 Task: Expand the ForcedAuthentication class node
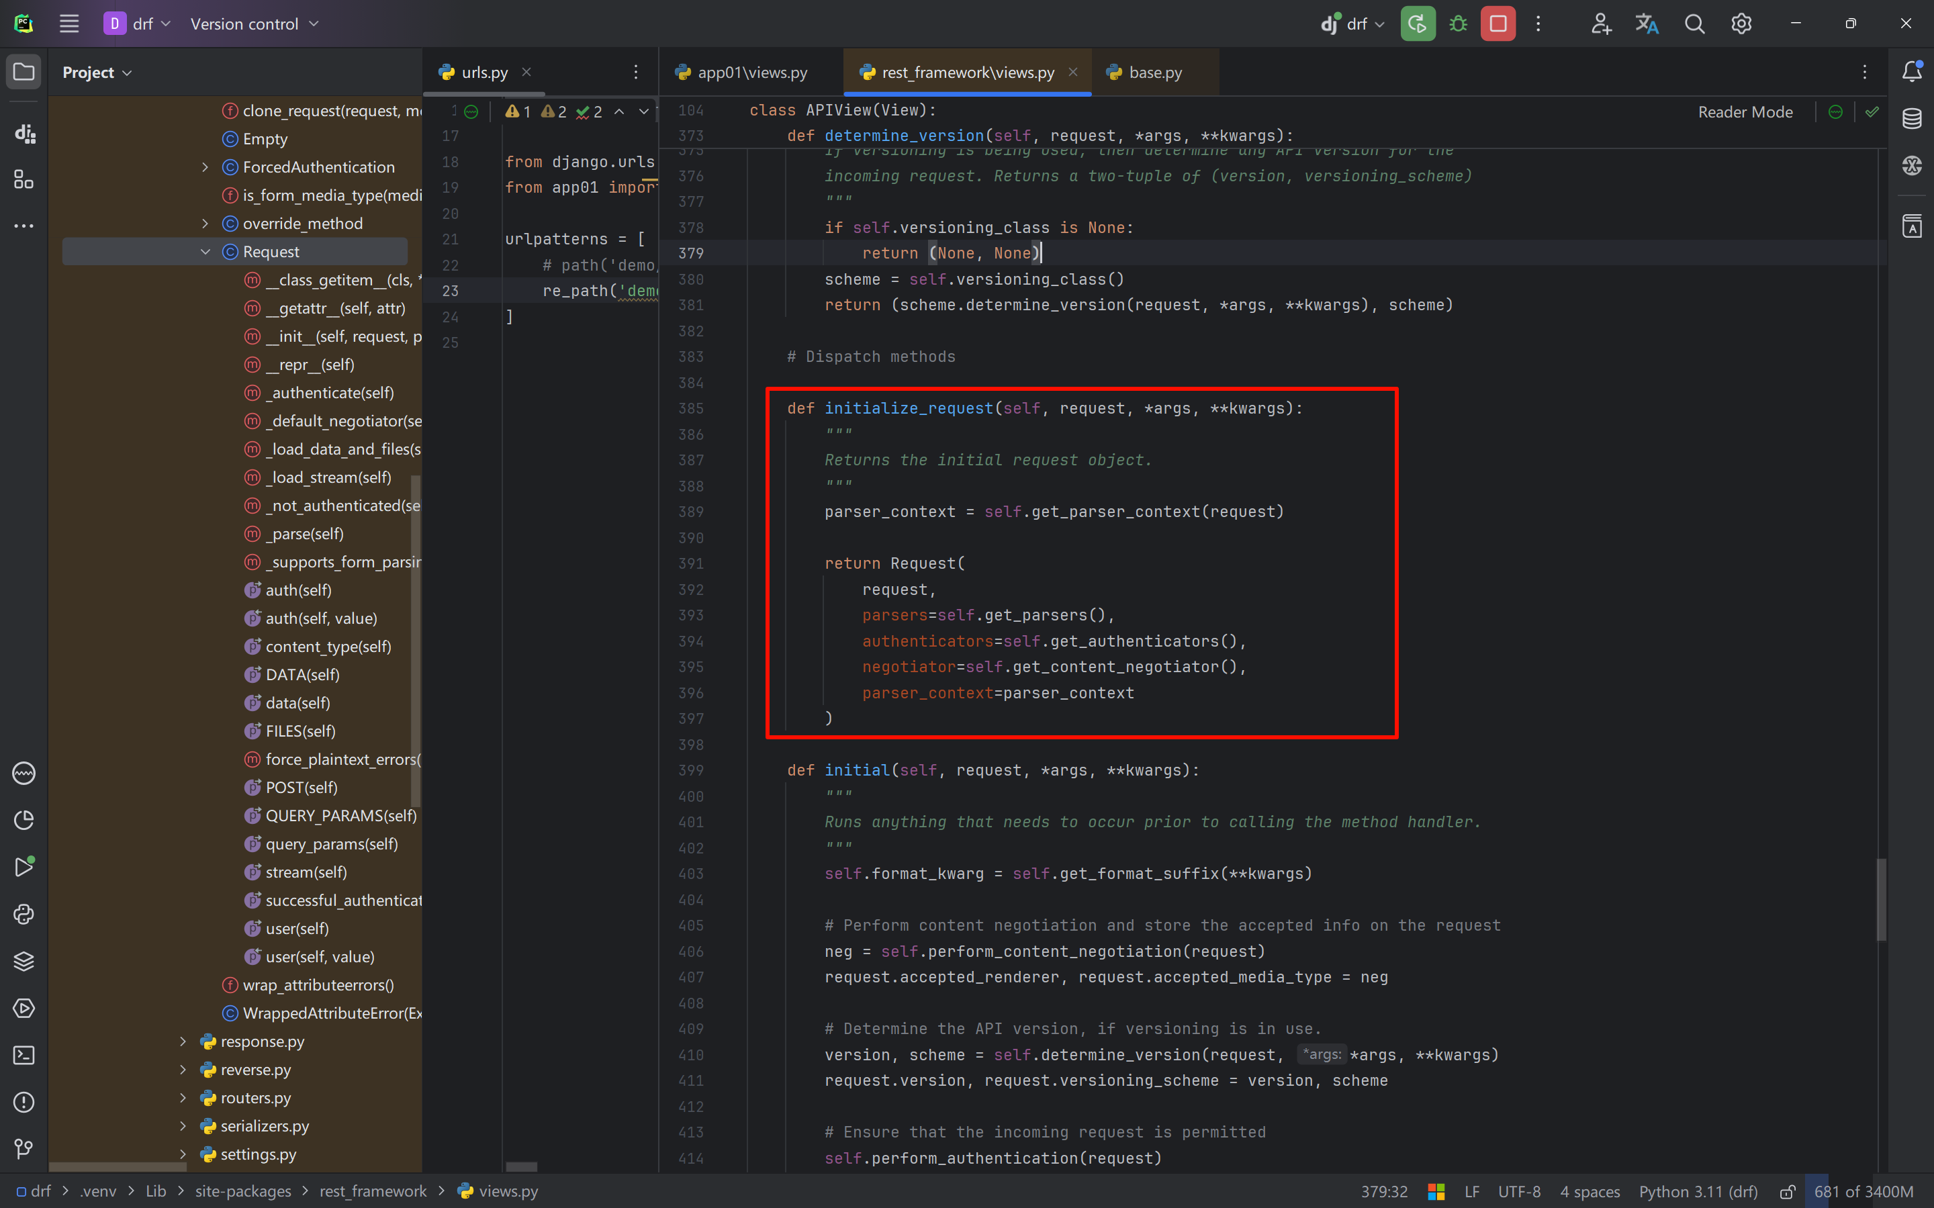tap(205, 167)
